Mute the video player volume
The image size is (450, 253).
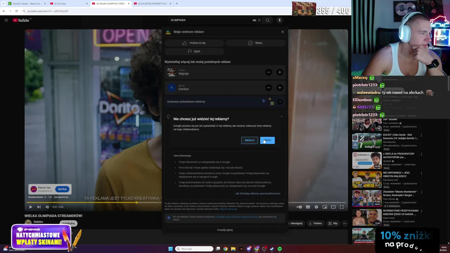47,207
